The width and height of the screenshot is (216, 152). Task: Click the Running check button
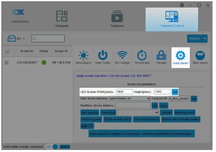point(185,112)
